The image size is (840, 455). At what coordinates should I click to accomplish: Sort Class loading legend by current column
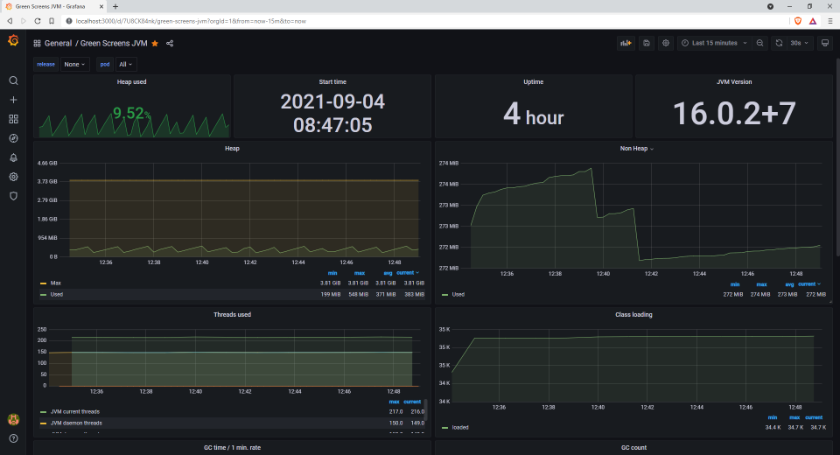coord(814,417)
